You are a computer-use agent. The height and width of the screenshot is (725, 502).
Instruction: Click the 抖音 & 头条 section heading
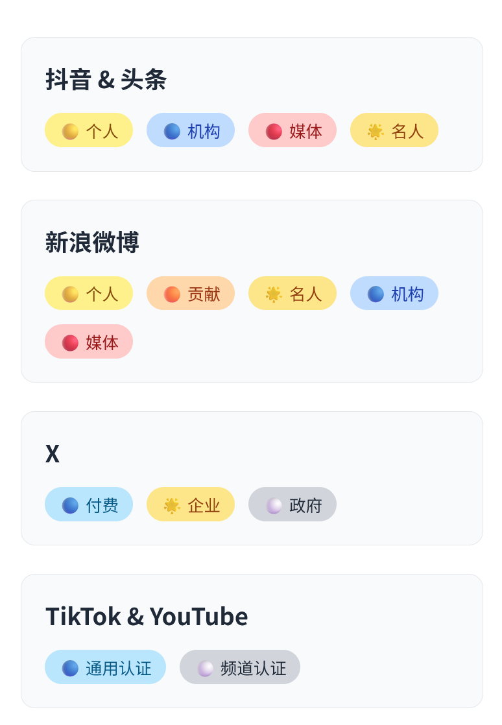(x=106, y=80)
